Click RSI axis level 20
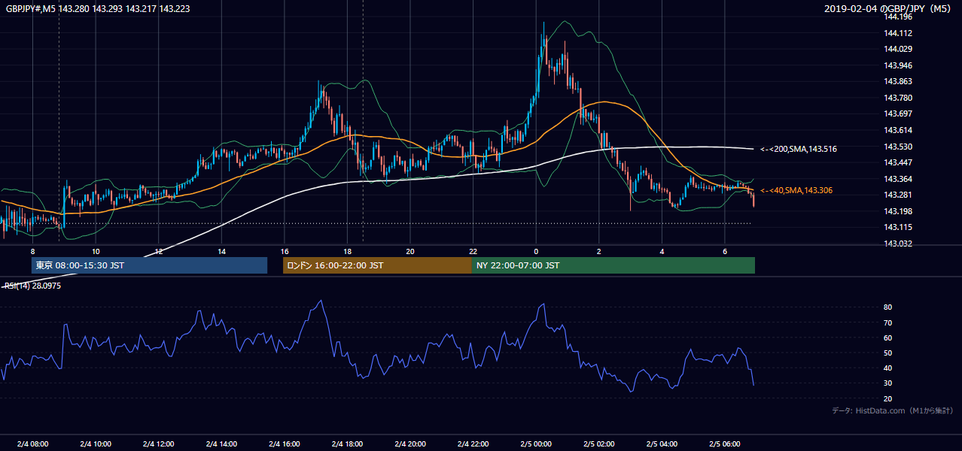This screenshot has width=962, height=451. 887,398
